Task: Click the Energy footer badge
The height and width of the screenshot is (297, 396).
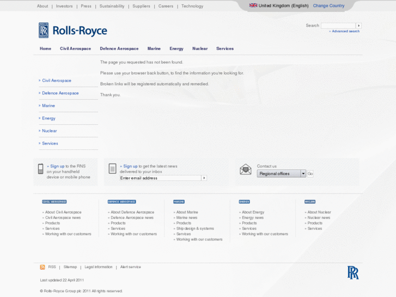Action: coord(244,202)
